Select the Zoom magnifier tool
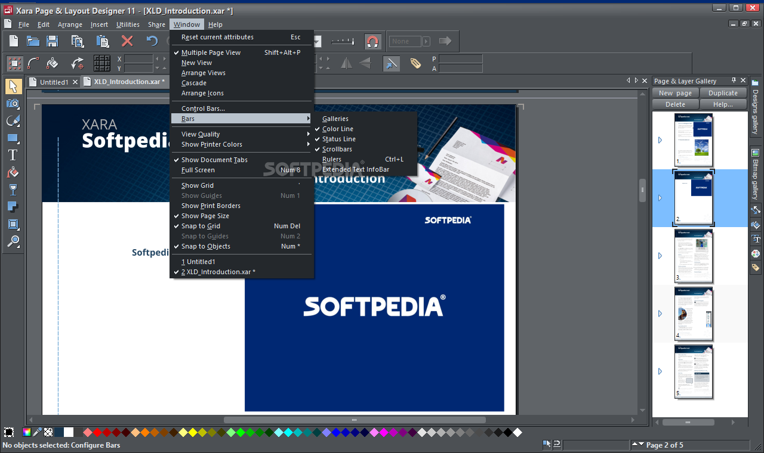The height and width of the screenshot is (453, 764). 13,241
